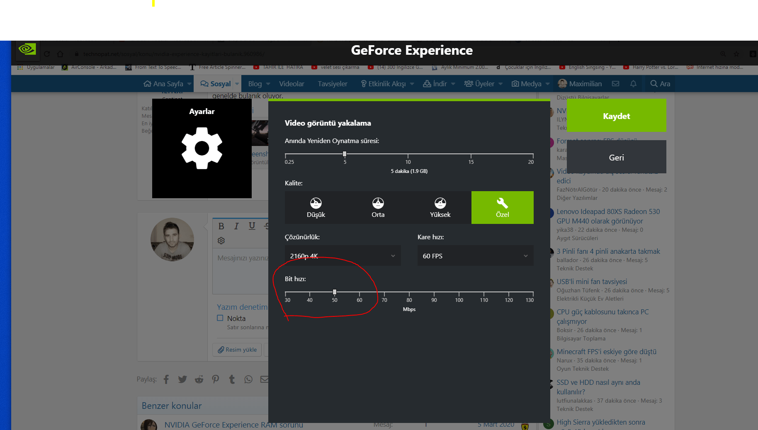Click the green Kaydet button
Screen dimensions: 758x430
(617, 116)
